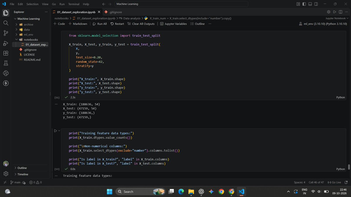Open the Extensions view
Screen dimensions: 351x197
point(6,53)
